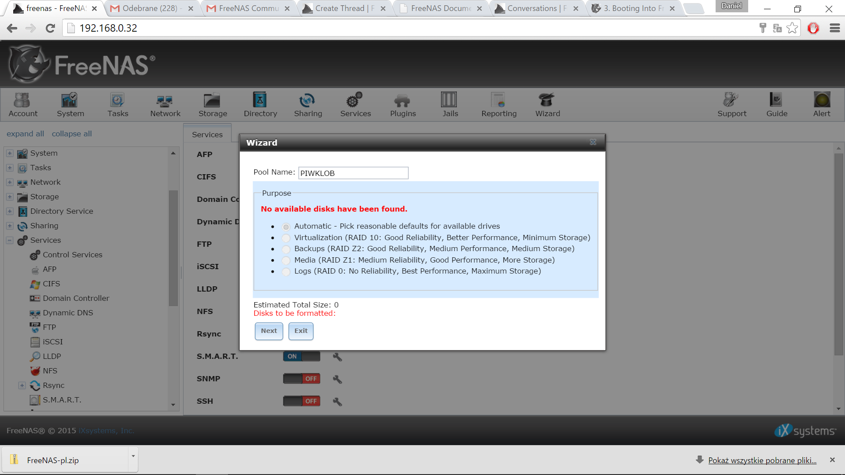Expand the Rsync tree node
This screenshot has width=845, height=475.
(22, 385)
